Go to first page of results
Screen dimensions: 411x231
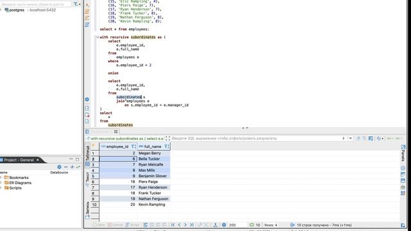173,225
